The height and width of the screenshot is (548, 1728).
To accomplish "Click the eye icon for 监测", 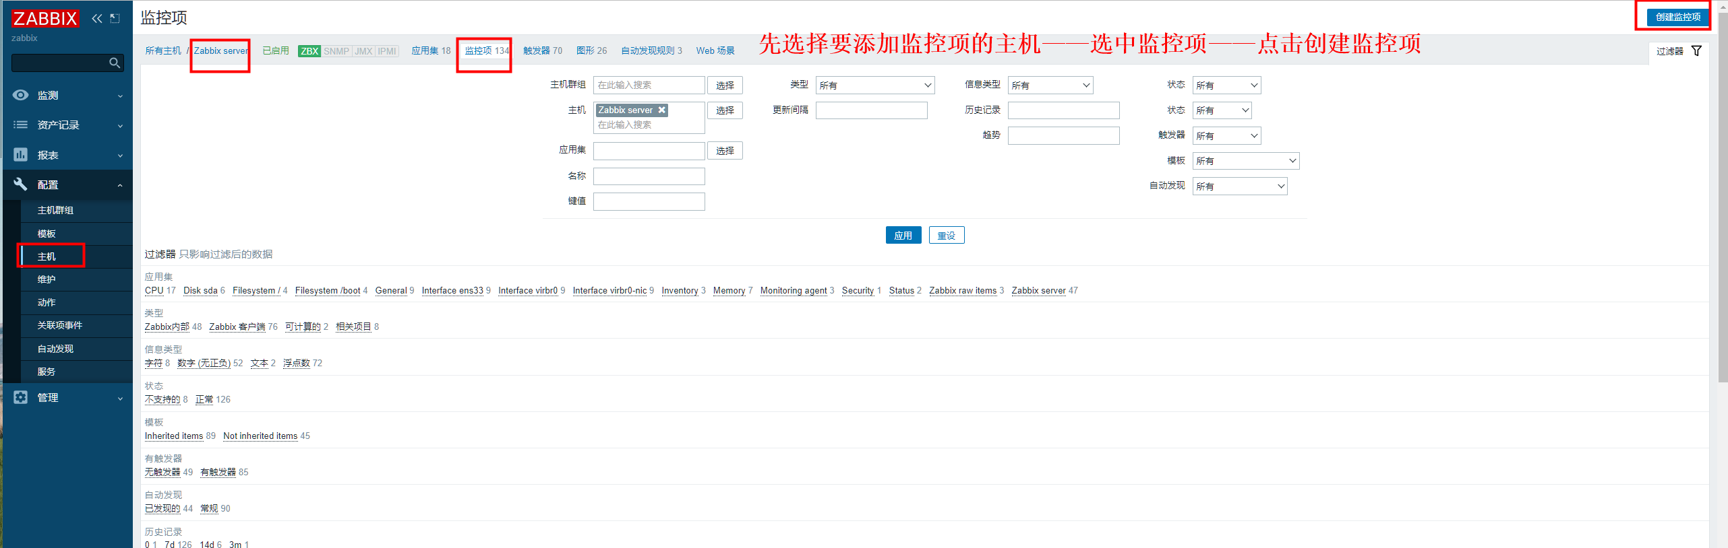I will pyautogui.click(x=21, y=95).
